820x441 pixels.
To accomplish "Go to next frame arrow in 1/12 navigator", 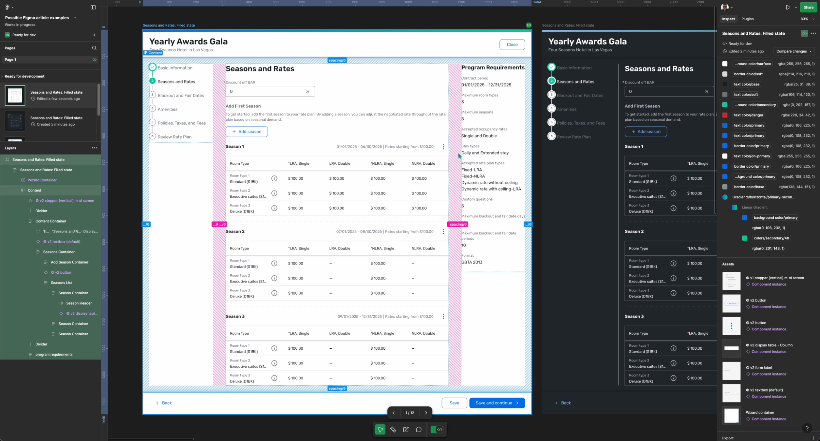I will pos(426,413).
